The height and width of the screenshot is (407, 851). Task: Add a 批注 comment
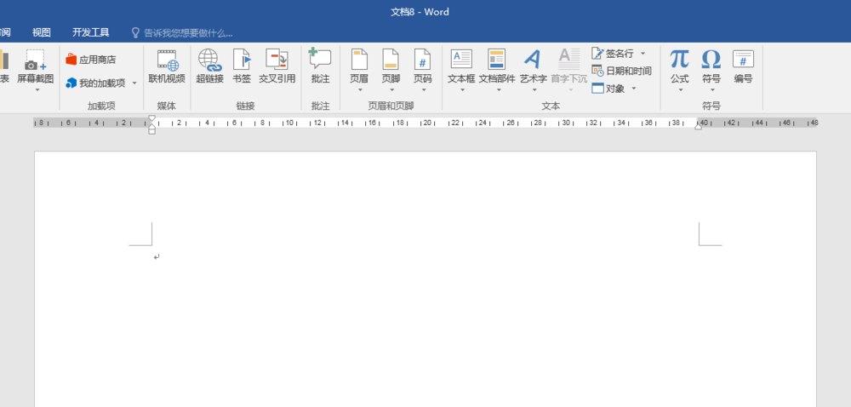pyautogui.click(x=320, y=67)
